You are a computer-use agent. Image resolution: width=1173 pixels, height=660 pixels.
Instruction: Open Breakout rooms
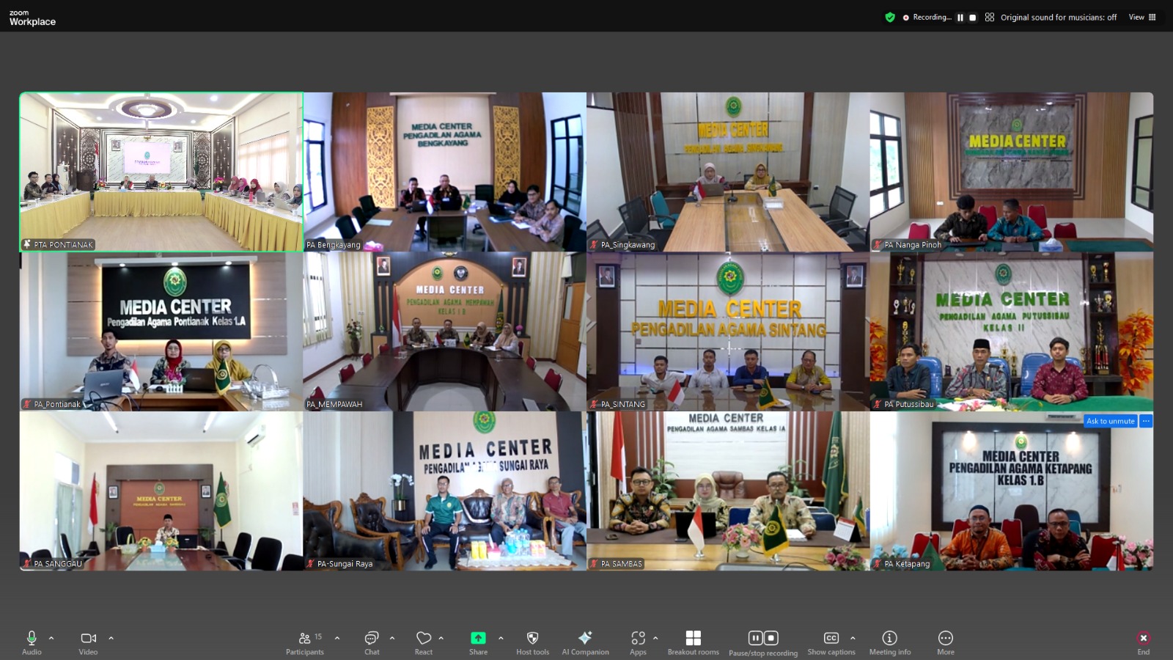tap(693, 642)
